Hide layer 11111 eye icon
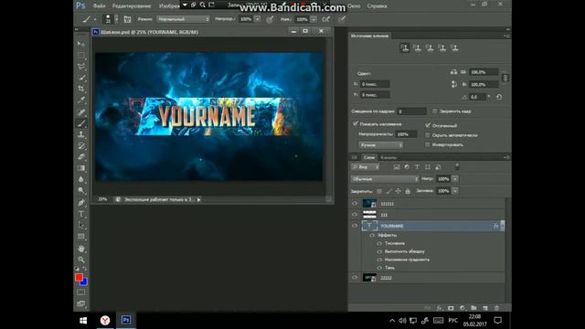The image size is (585, 329). 355,204
